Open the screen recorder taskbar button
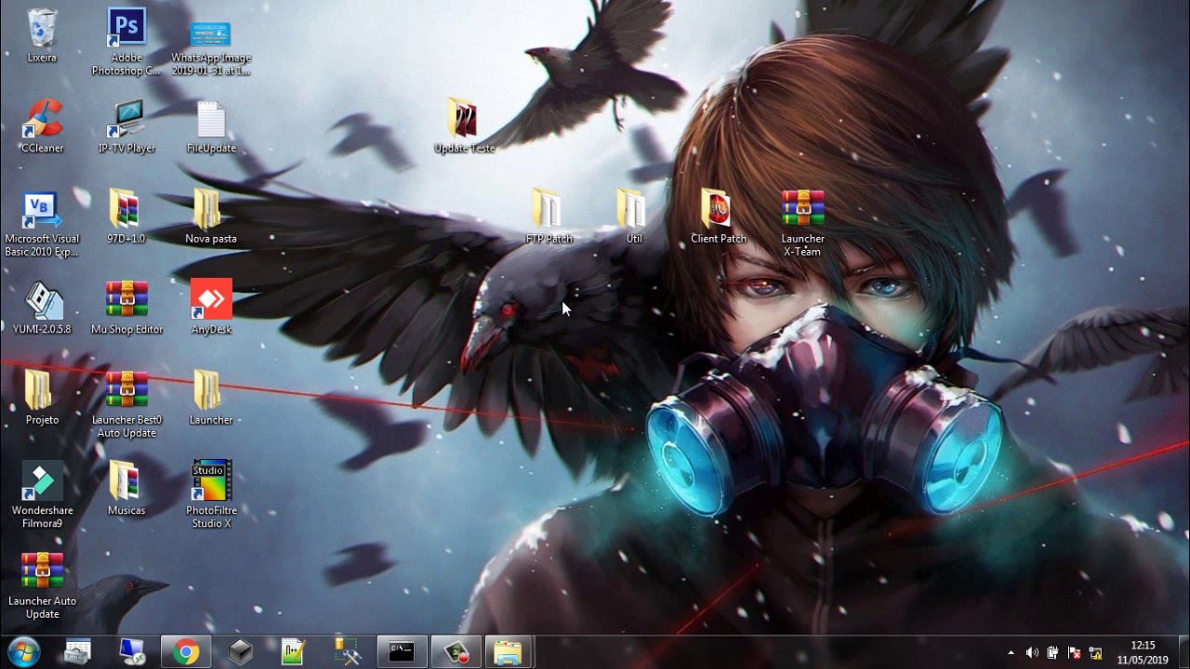1190x669 pixels. tap(456, 652)
